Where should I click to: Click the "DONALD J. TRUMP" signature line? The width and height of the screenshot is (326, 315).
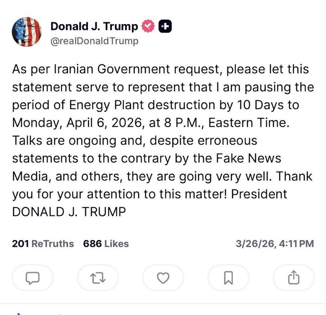pos(69,212)
